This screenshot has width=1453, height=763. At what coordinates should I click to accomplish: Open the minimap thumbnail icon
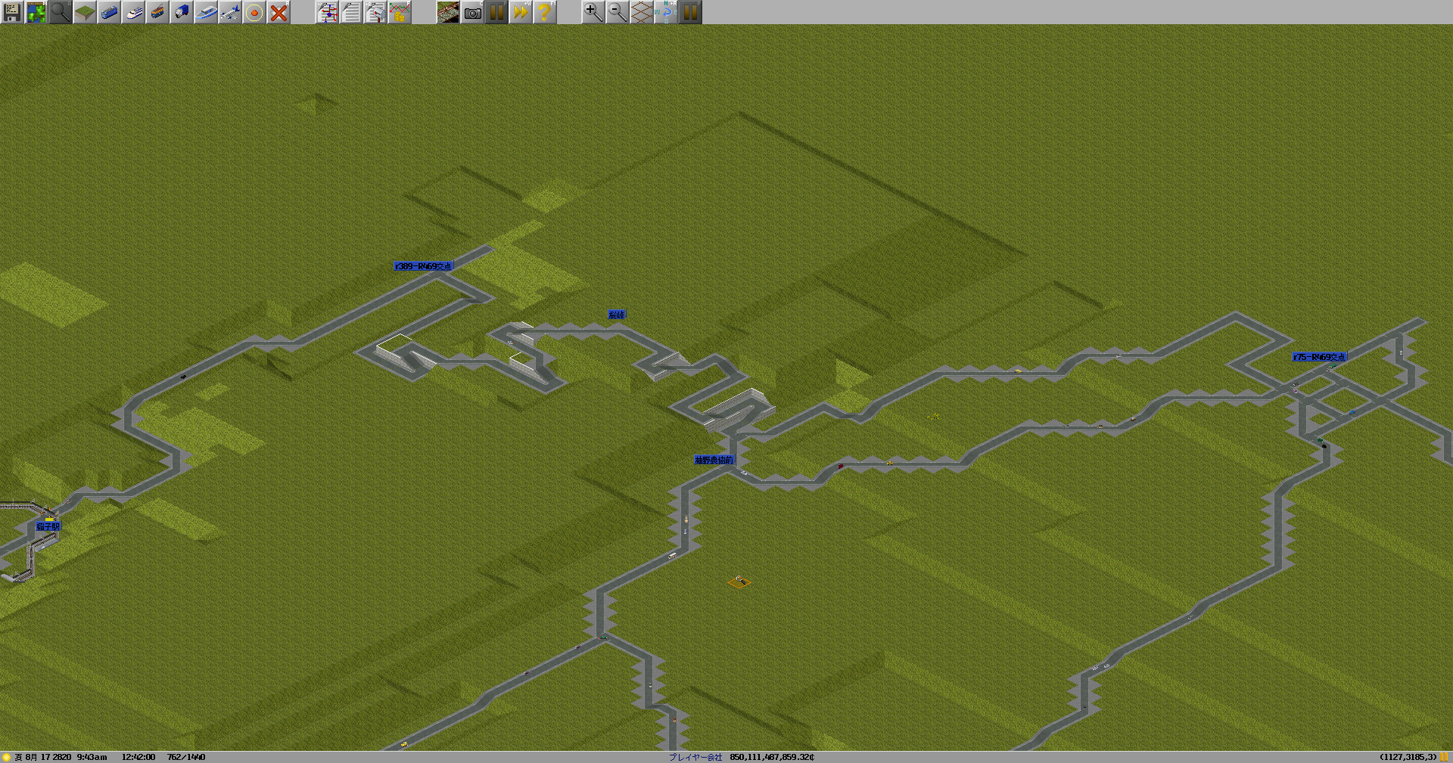coord(448,12)
